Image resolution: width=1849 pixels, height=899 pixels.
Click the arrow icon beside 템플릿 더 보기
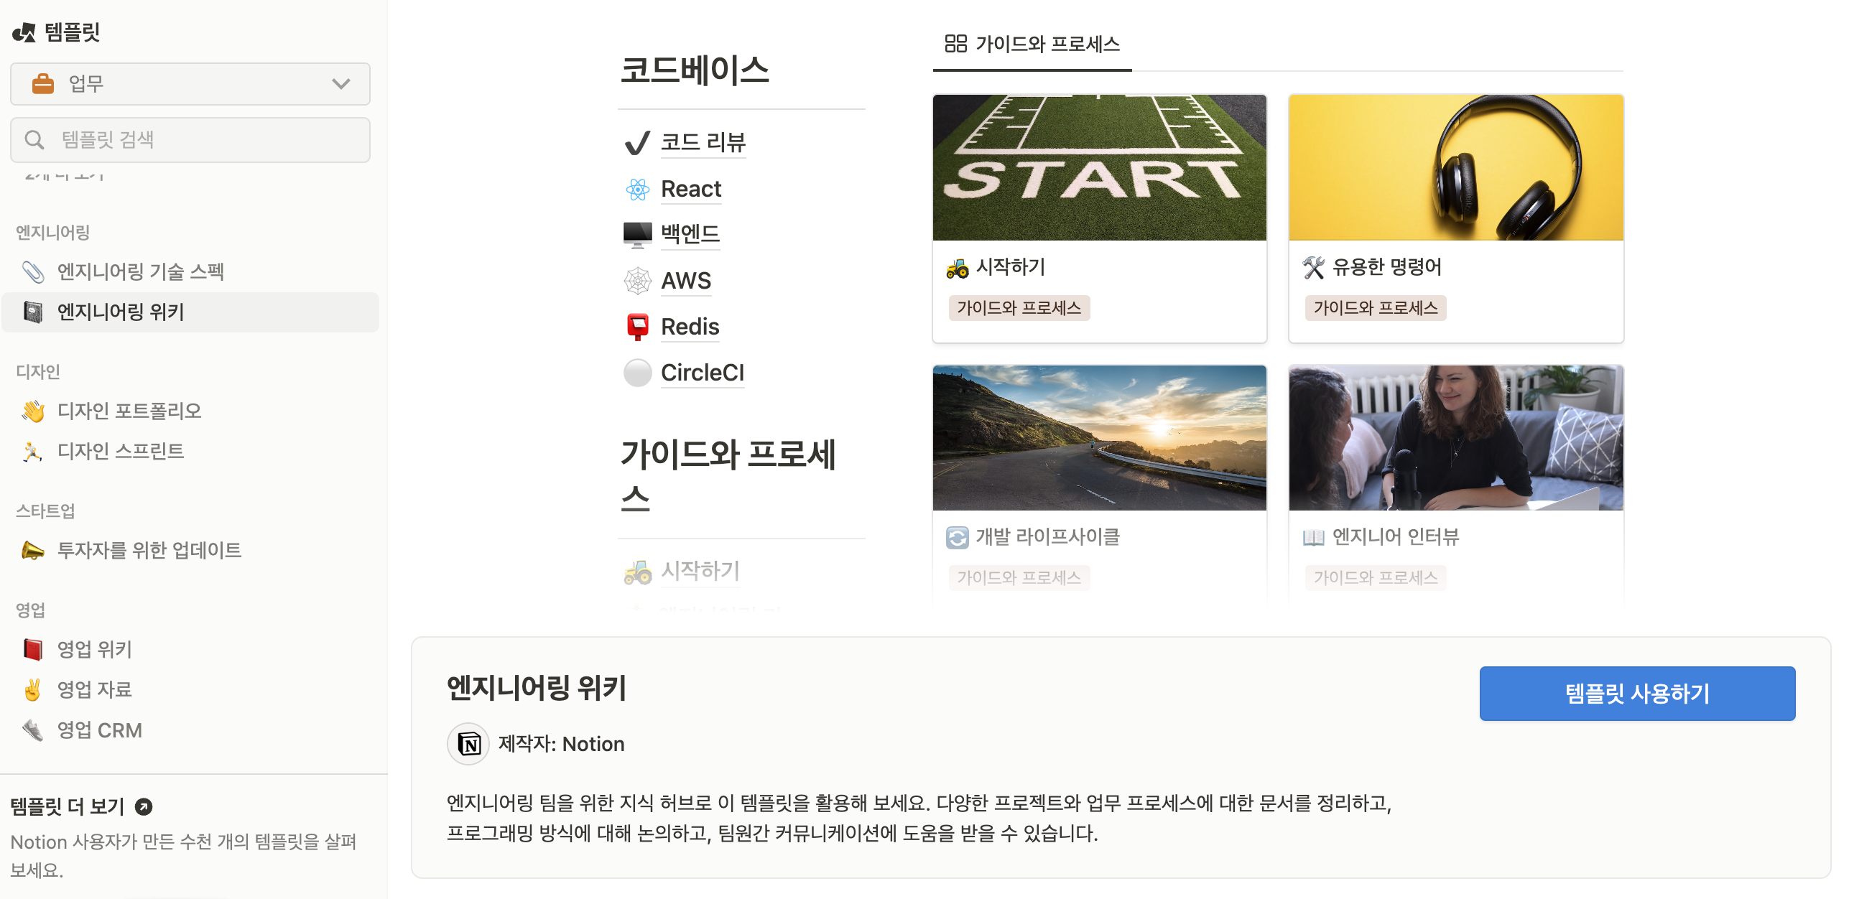tap(144, 806)
